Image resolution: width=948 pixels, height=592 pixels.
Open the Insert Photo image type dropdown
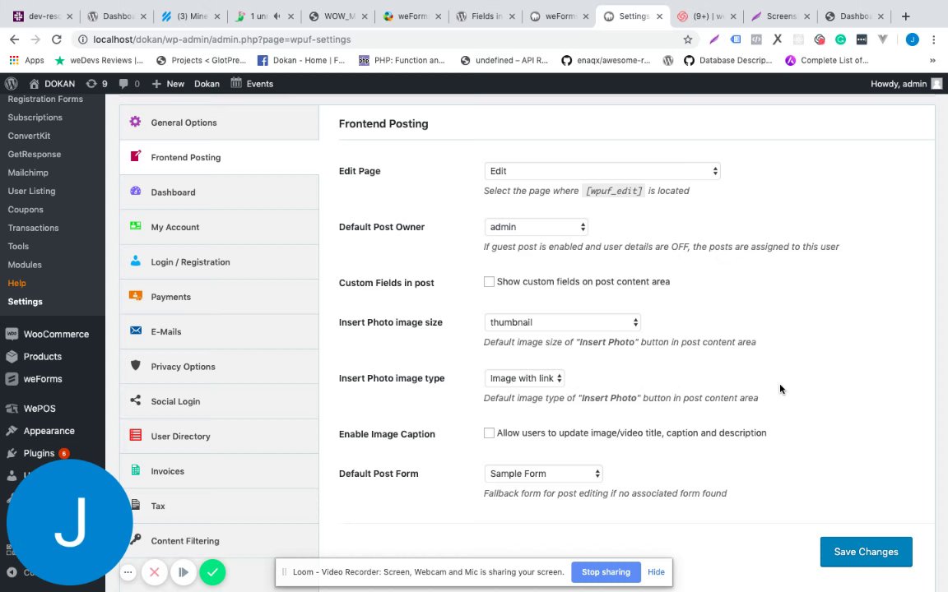click(525, 378)
